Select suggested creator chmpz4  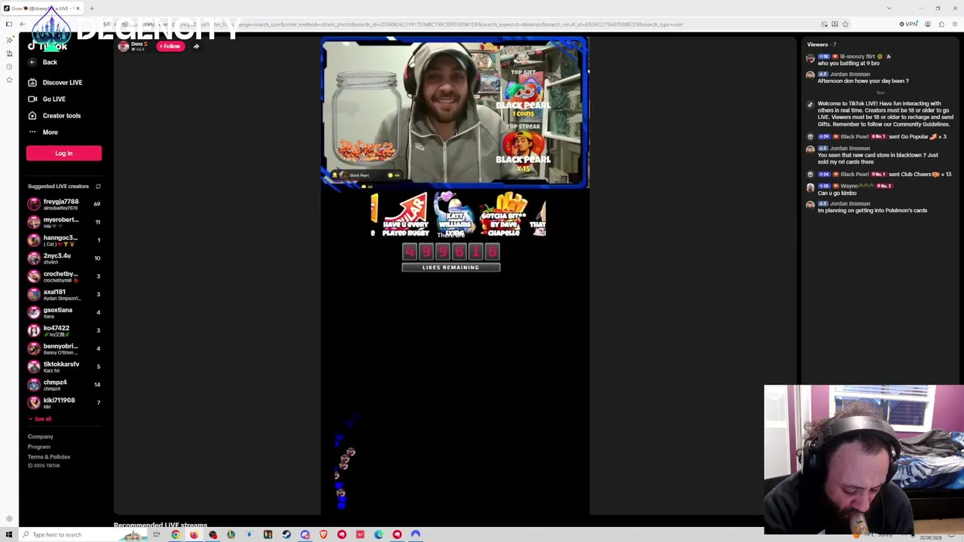[64, 385]
